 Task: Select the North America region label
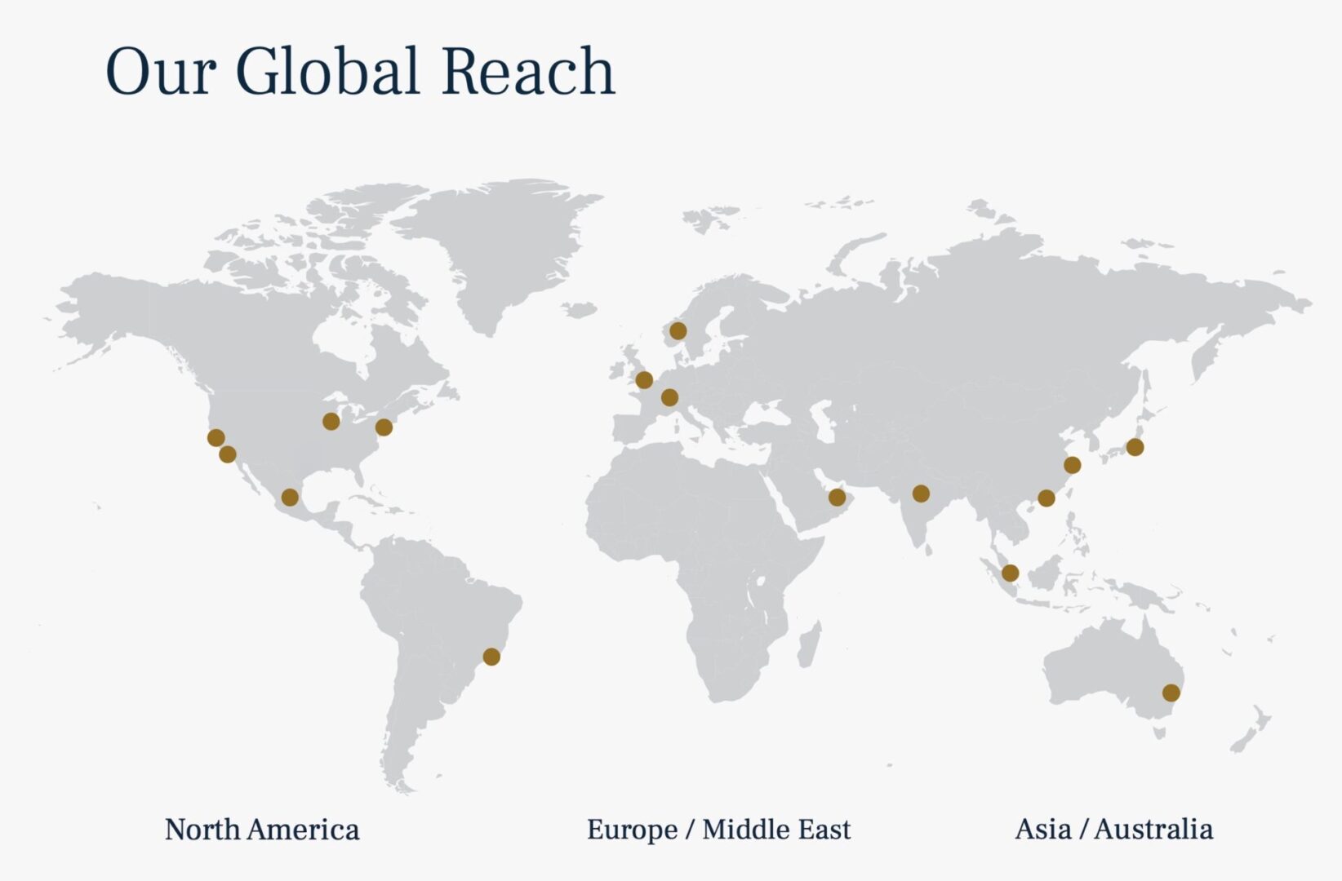[262, 830]
